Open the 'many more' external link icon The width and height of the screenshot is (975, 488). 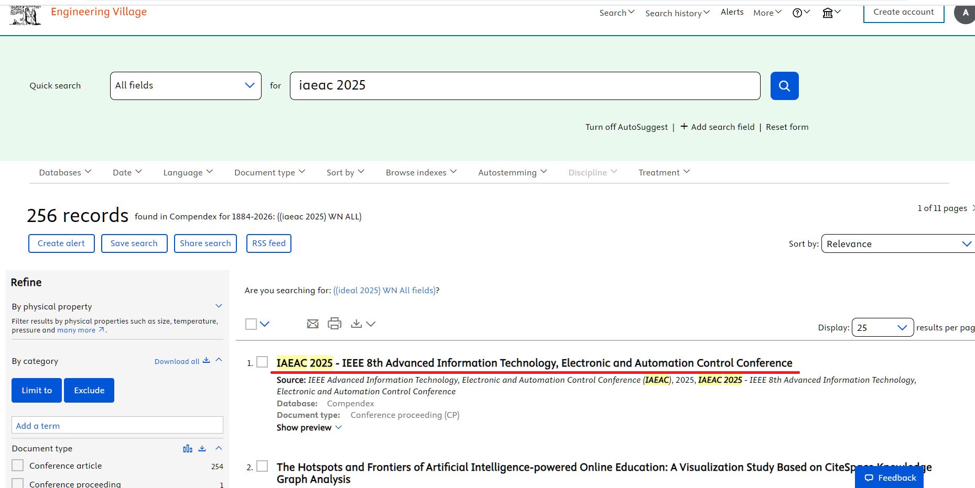tap(102, 330)
